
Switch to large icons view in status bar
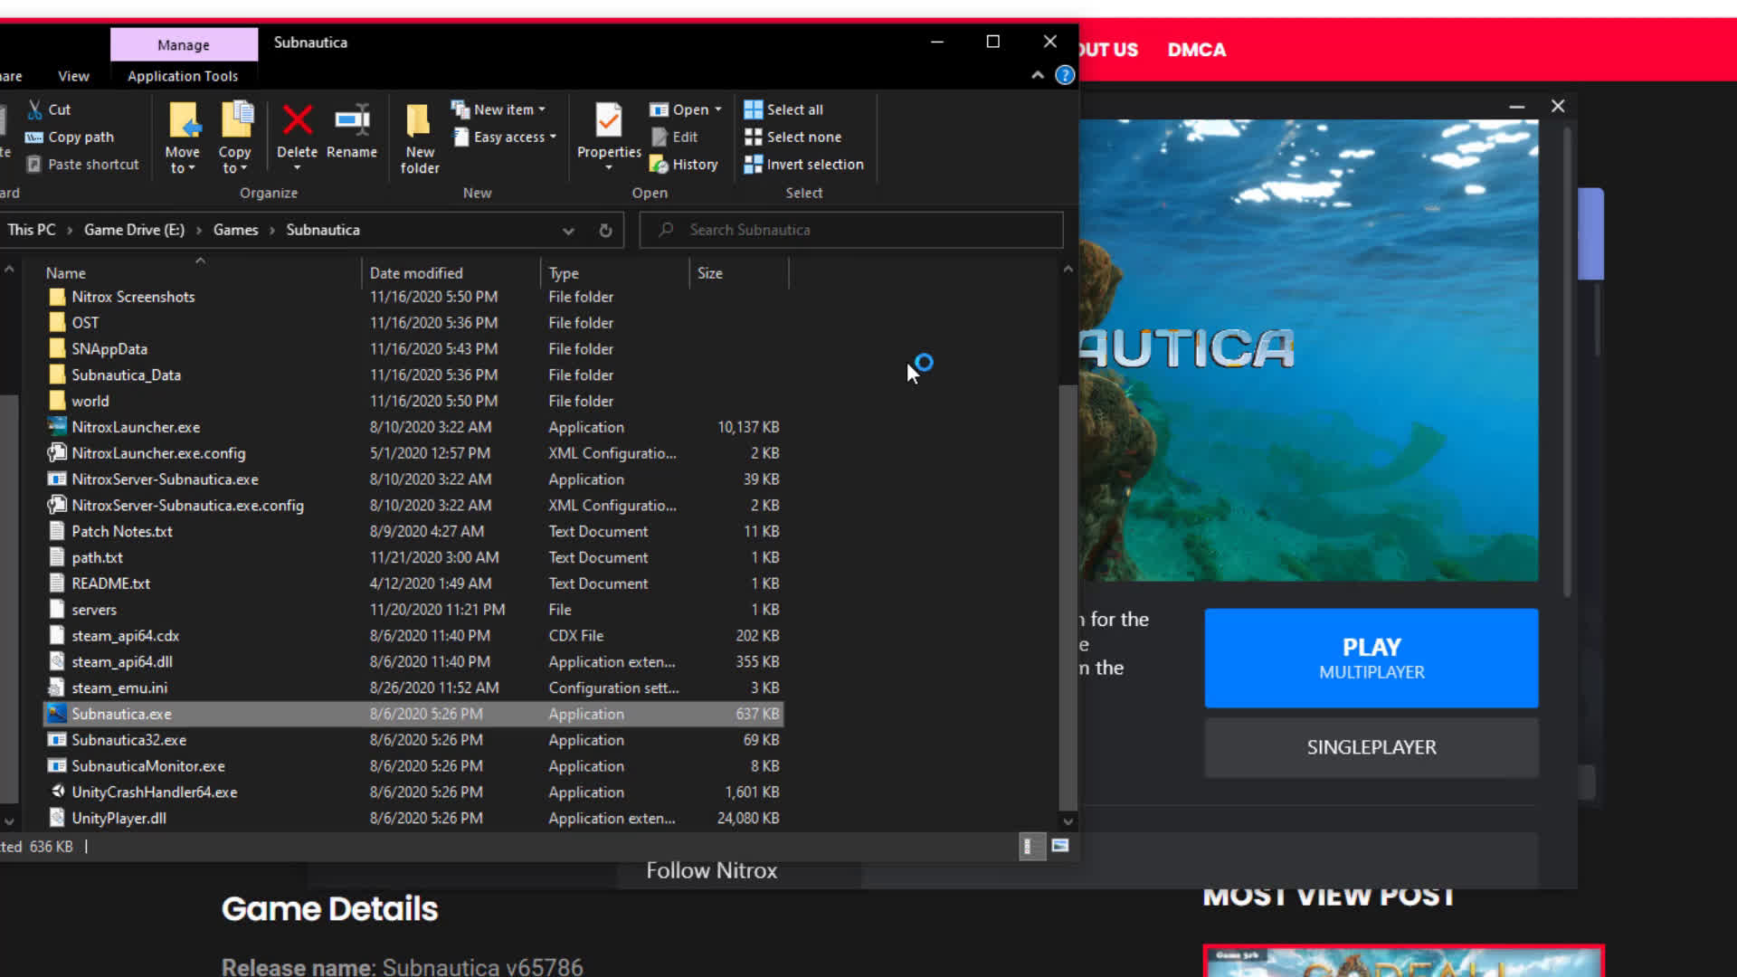coord(1060,846)
